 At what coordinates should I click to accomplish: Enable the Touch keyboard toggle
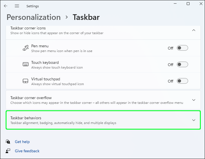tap(182, 64)
